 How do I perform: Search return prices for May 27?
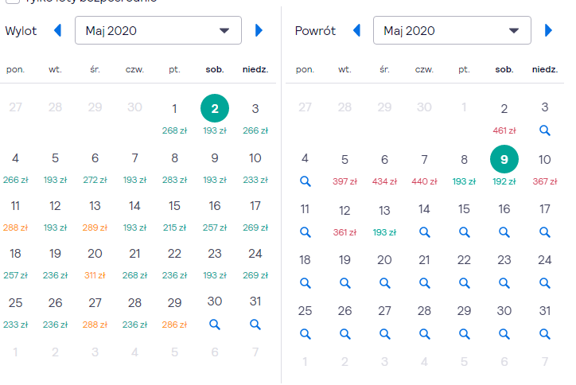click(384, 334)
